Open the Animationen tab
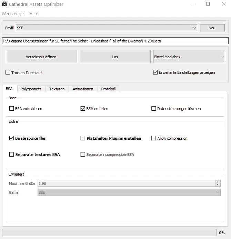The image size is (231, 239). [83, 89]
